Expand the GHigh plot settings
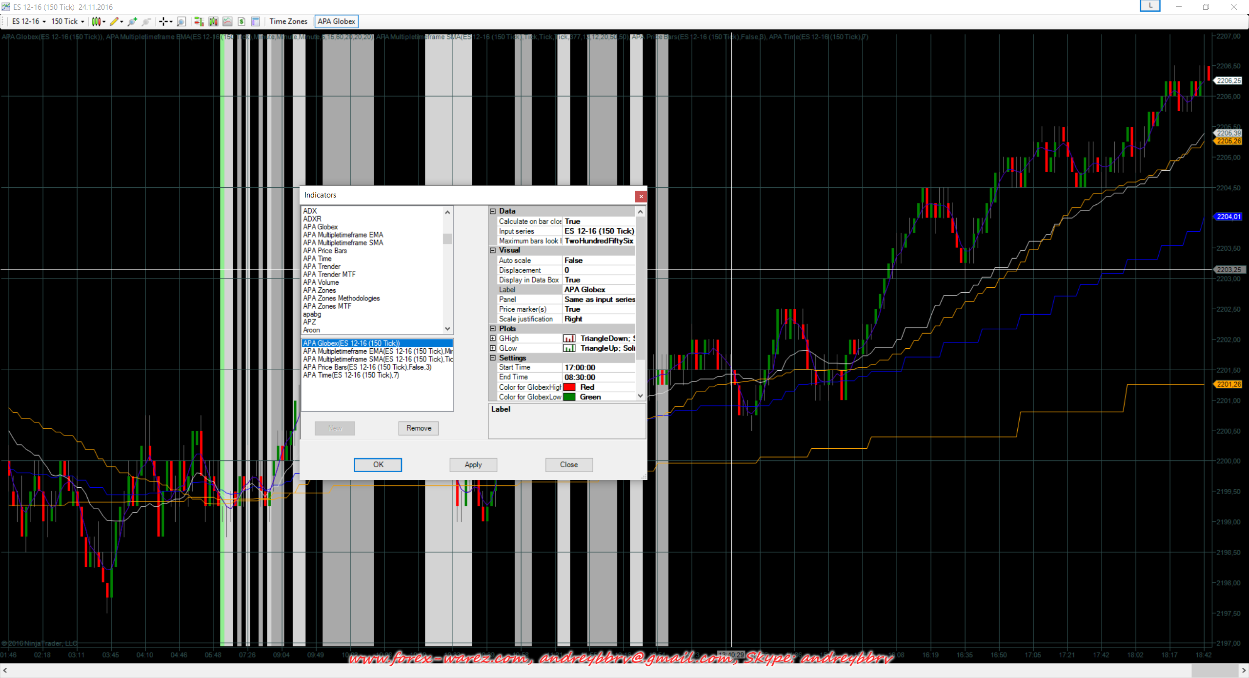Viewport: 1249px width, 678px height. pos(493,339)
